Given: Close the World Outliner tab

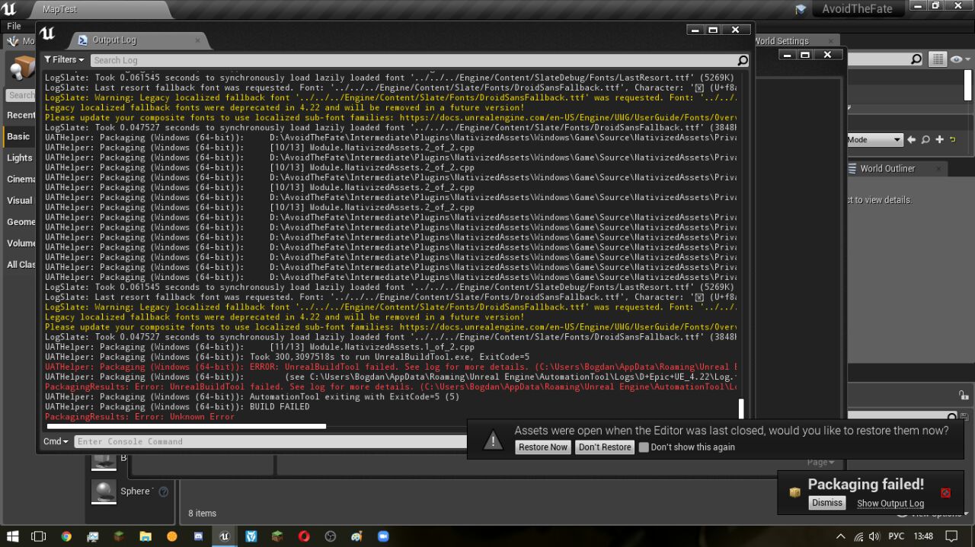Looking at the screenshot, I should 938,169.
